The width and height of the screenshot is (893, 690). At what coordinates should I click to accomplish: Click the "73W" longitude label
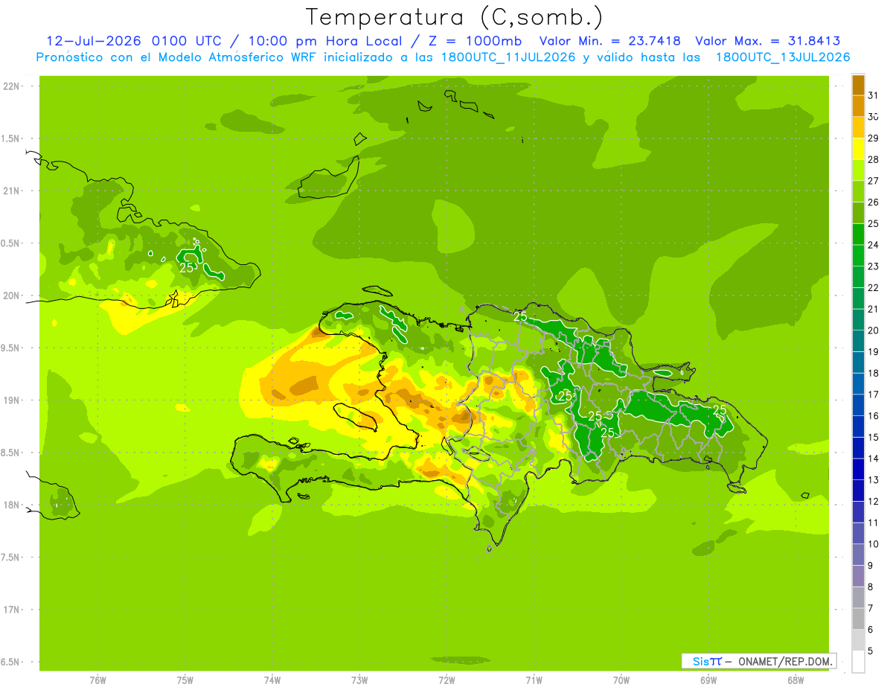click(x=359, y=680)
